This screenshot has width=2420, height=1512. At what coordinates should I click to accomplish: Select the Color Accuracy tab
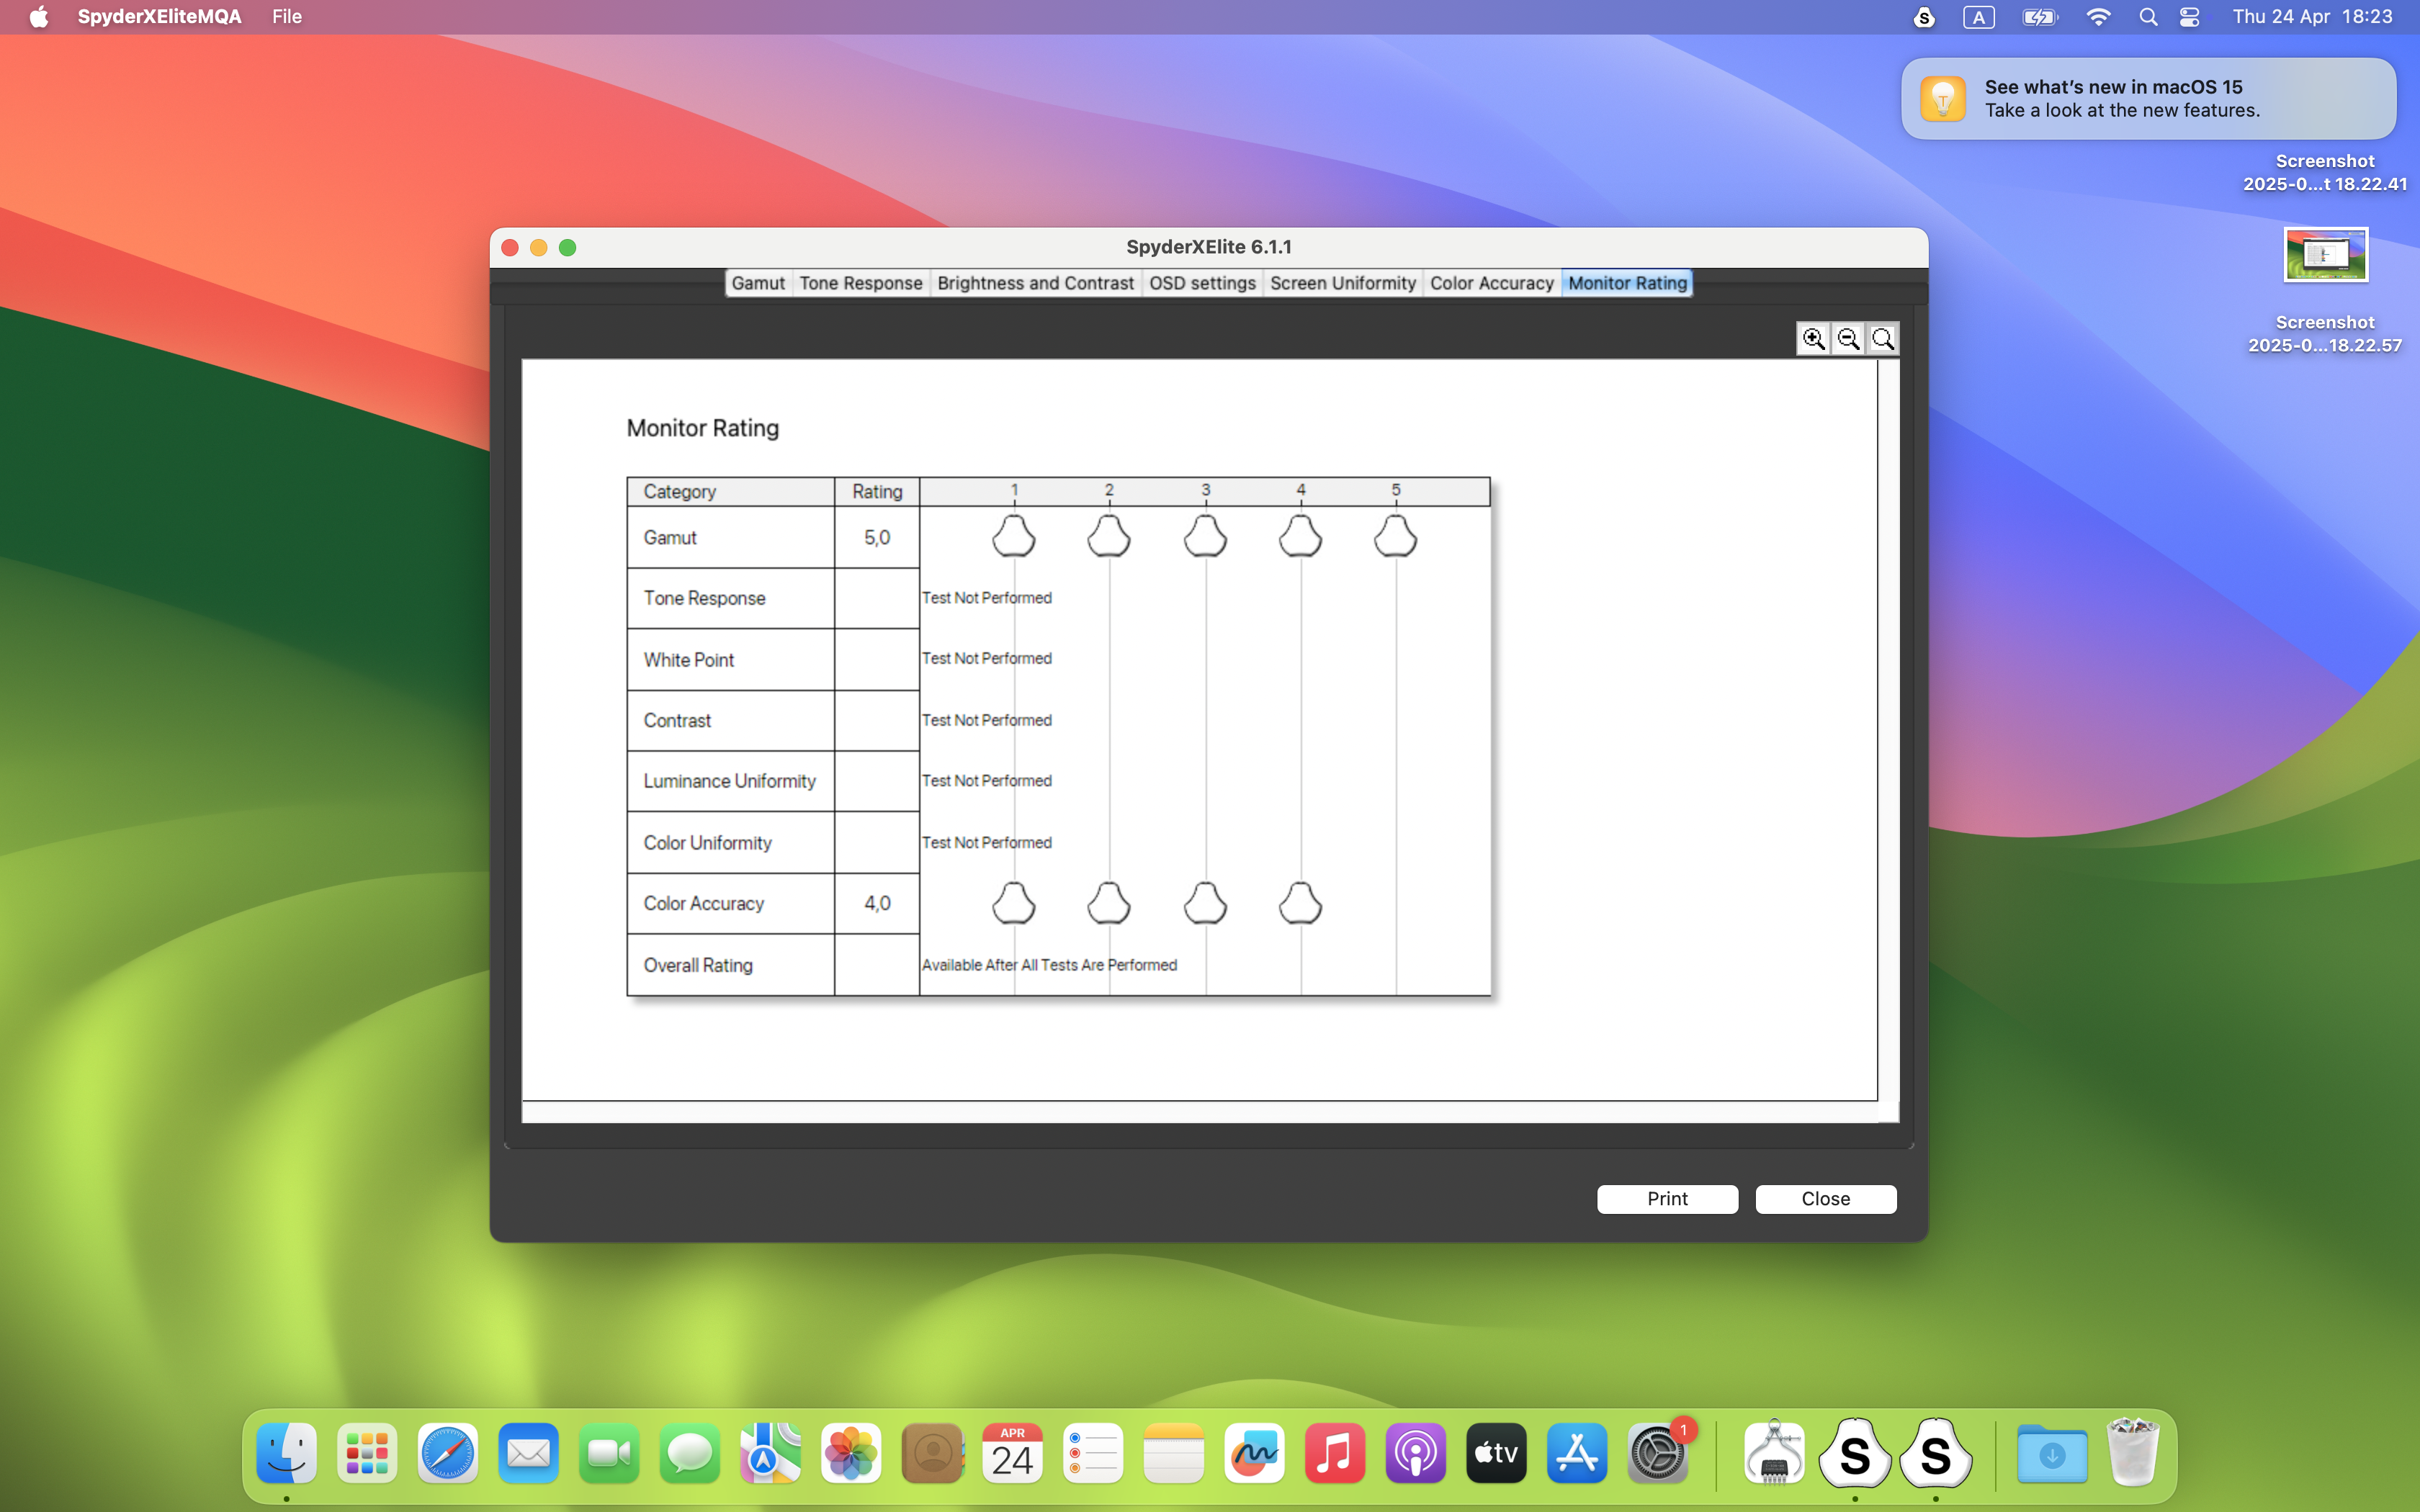click(x=1491, y=283)
